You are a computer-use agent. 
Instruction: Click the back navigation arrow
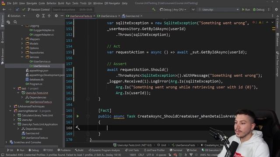pyautogui.click(x=4, y=10)
